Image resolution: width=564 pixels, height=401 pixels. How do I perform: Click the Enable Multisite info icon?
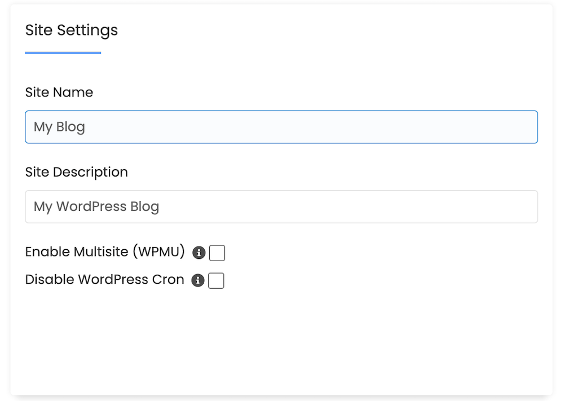[199, 253]
